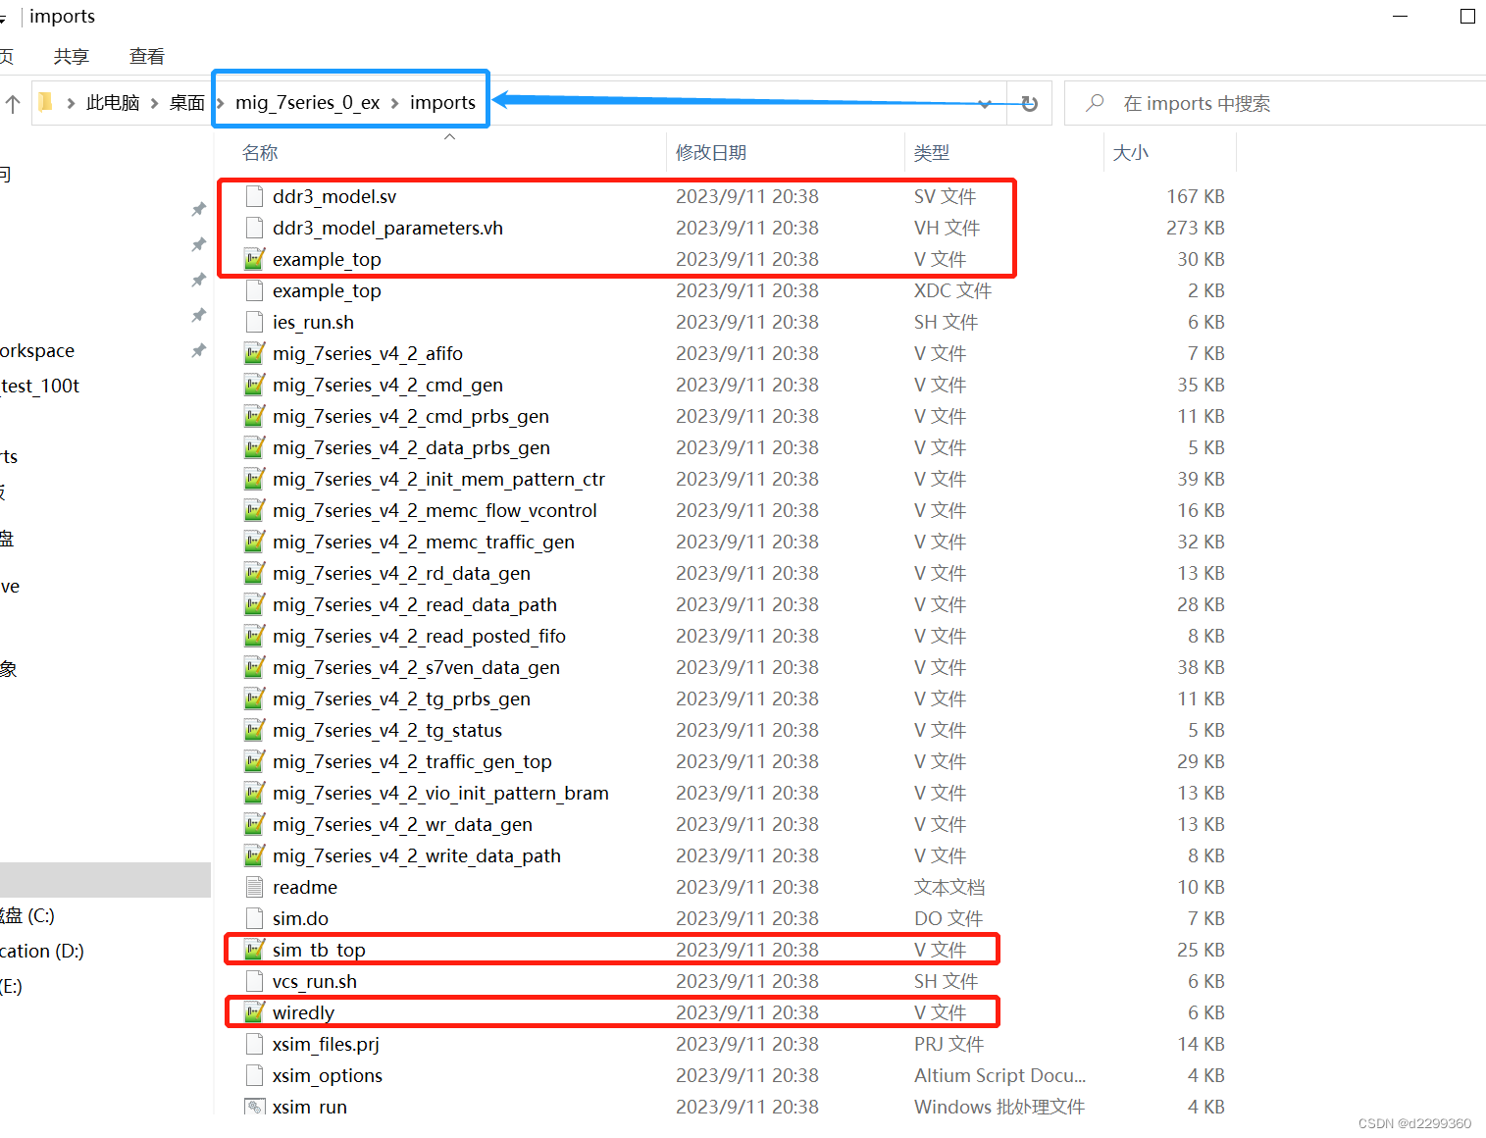
Task: Select the mig_7series_v4_2_s7ven_data_gen file name
Action: 416,667
